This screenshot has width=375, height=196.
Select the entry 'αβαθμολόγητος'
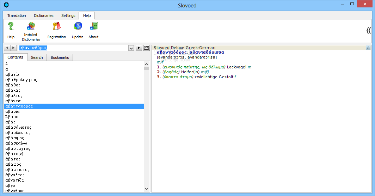click(x=74, y=80)
